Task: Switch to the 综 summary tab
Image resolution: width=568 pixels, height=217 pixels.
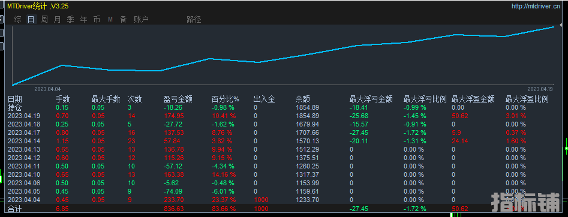Action: click(x=18, y=20)
